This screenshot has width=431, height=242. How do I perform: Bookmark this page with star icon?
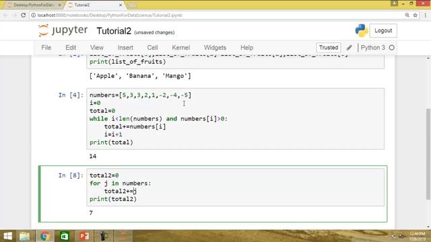click(x=415, y=15)
